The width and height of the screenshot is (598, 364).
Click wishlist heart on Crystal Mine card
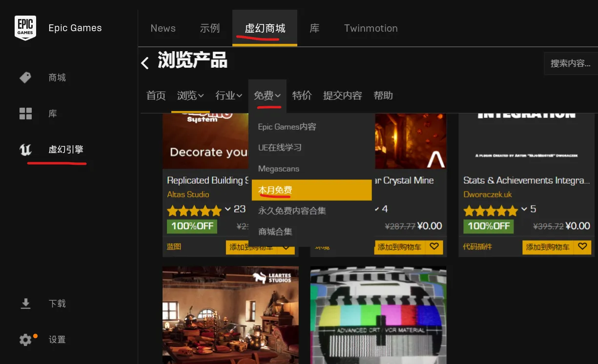[434, 247]
